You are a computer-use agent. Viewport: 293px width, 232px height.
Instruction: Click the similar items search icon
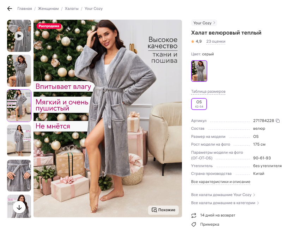(154, 210)
